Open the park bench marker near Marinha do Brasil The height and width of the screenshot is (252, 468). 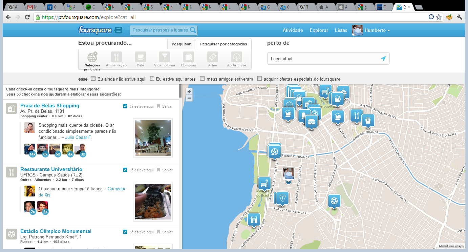pyautogui.click(x=264, y=184)
